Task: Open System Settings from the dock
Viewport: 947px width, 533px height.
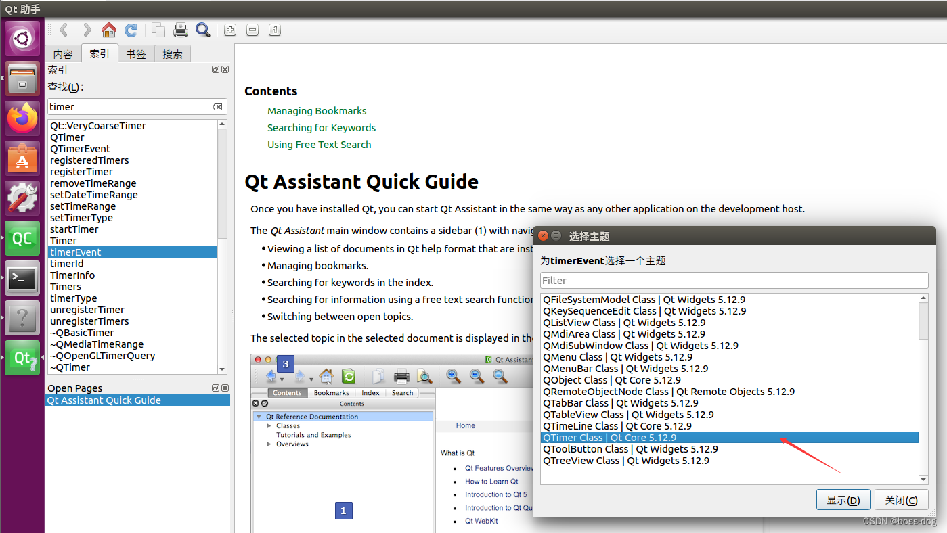Action: click(22, 198)
